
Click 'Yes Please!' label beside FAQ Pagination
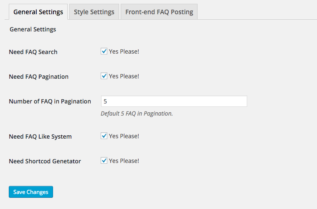point(124,76)
